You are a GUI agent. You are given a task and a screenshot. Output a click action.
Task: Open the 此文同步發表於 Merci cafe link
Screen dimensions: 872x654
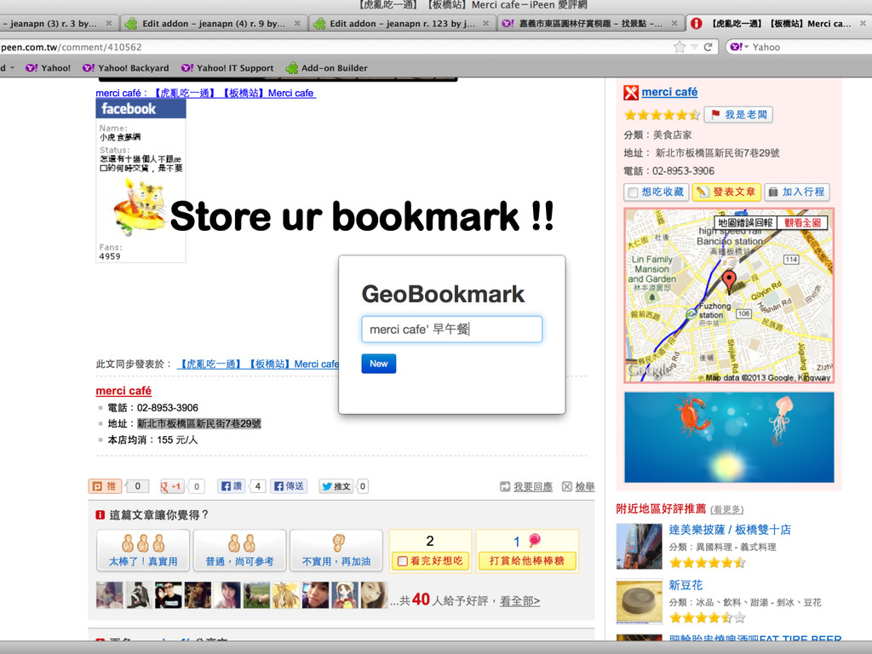(x=258, y=364)
